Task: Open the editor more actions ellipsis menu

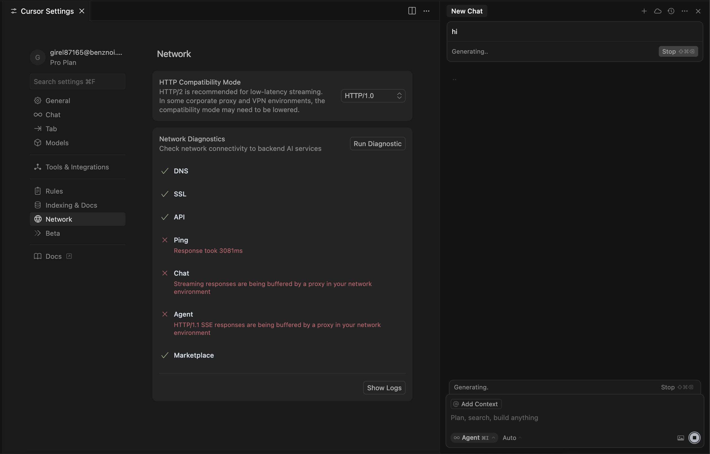Action: [426, 11]
